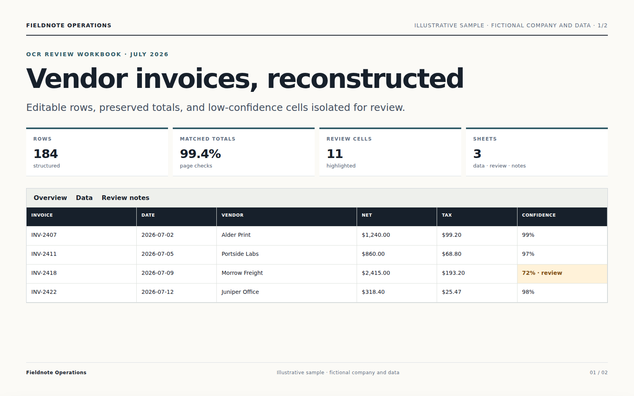Image resolution: width=634 pixels, height=396 pixels.
Task: Click the MATCHED TOTALS 99.4% card
Action: click(x=244, y=152)
